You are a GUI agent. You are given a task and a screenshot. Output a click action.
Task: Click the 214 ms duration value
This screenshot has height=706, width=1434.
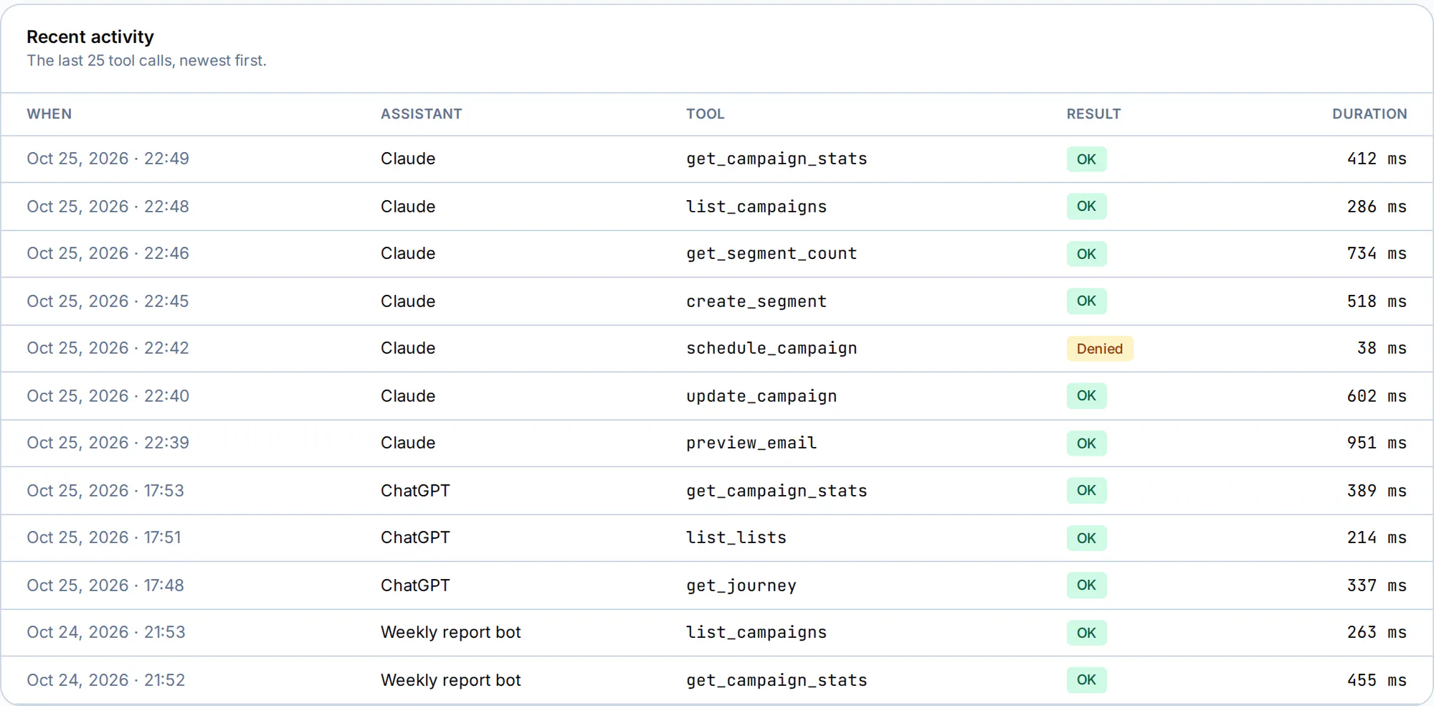click(x=1377, y=537)
